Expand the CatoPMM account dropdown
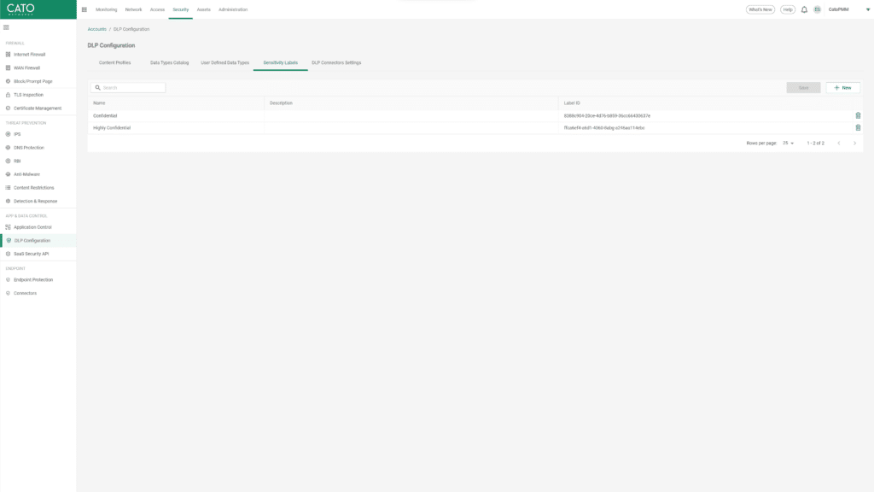 click(x=846, y=9)
